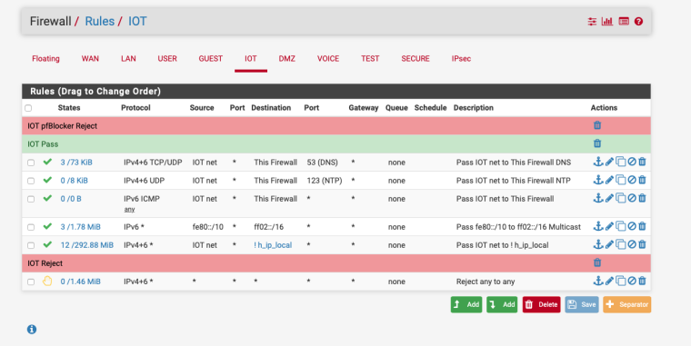691x346 pixels.
Task: Disable the This Firewall DNS rule
Action: (632, 162)
